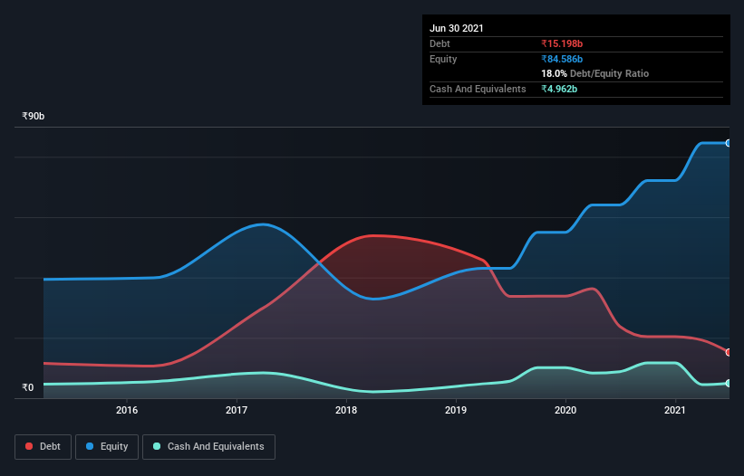Click the ₹0 y-axis label

click(28, 387)
